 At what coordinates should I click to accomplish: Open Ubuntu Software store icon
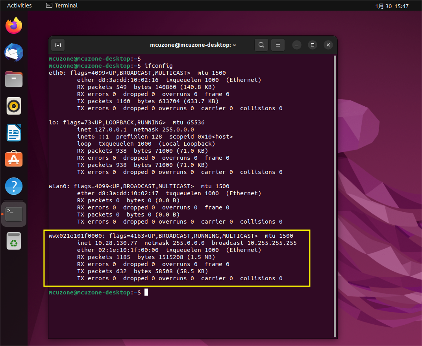point(14,159)
